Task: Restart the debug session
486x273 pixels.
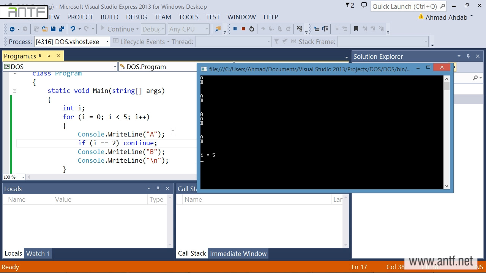Action: (251, 29)
